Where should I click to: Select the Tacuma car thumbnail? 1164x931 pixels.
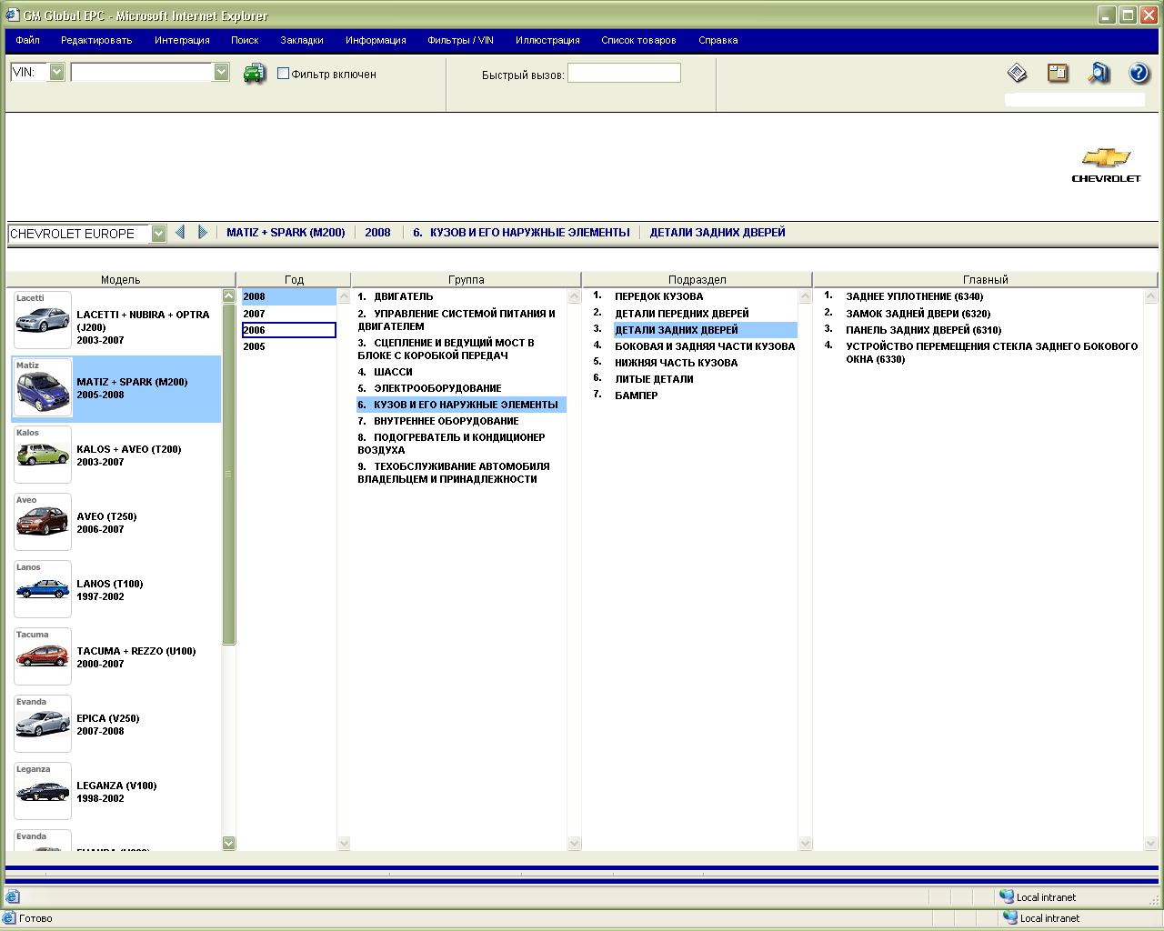[x=43, y=656]
